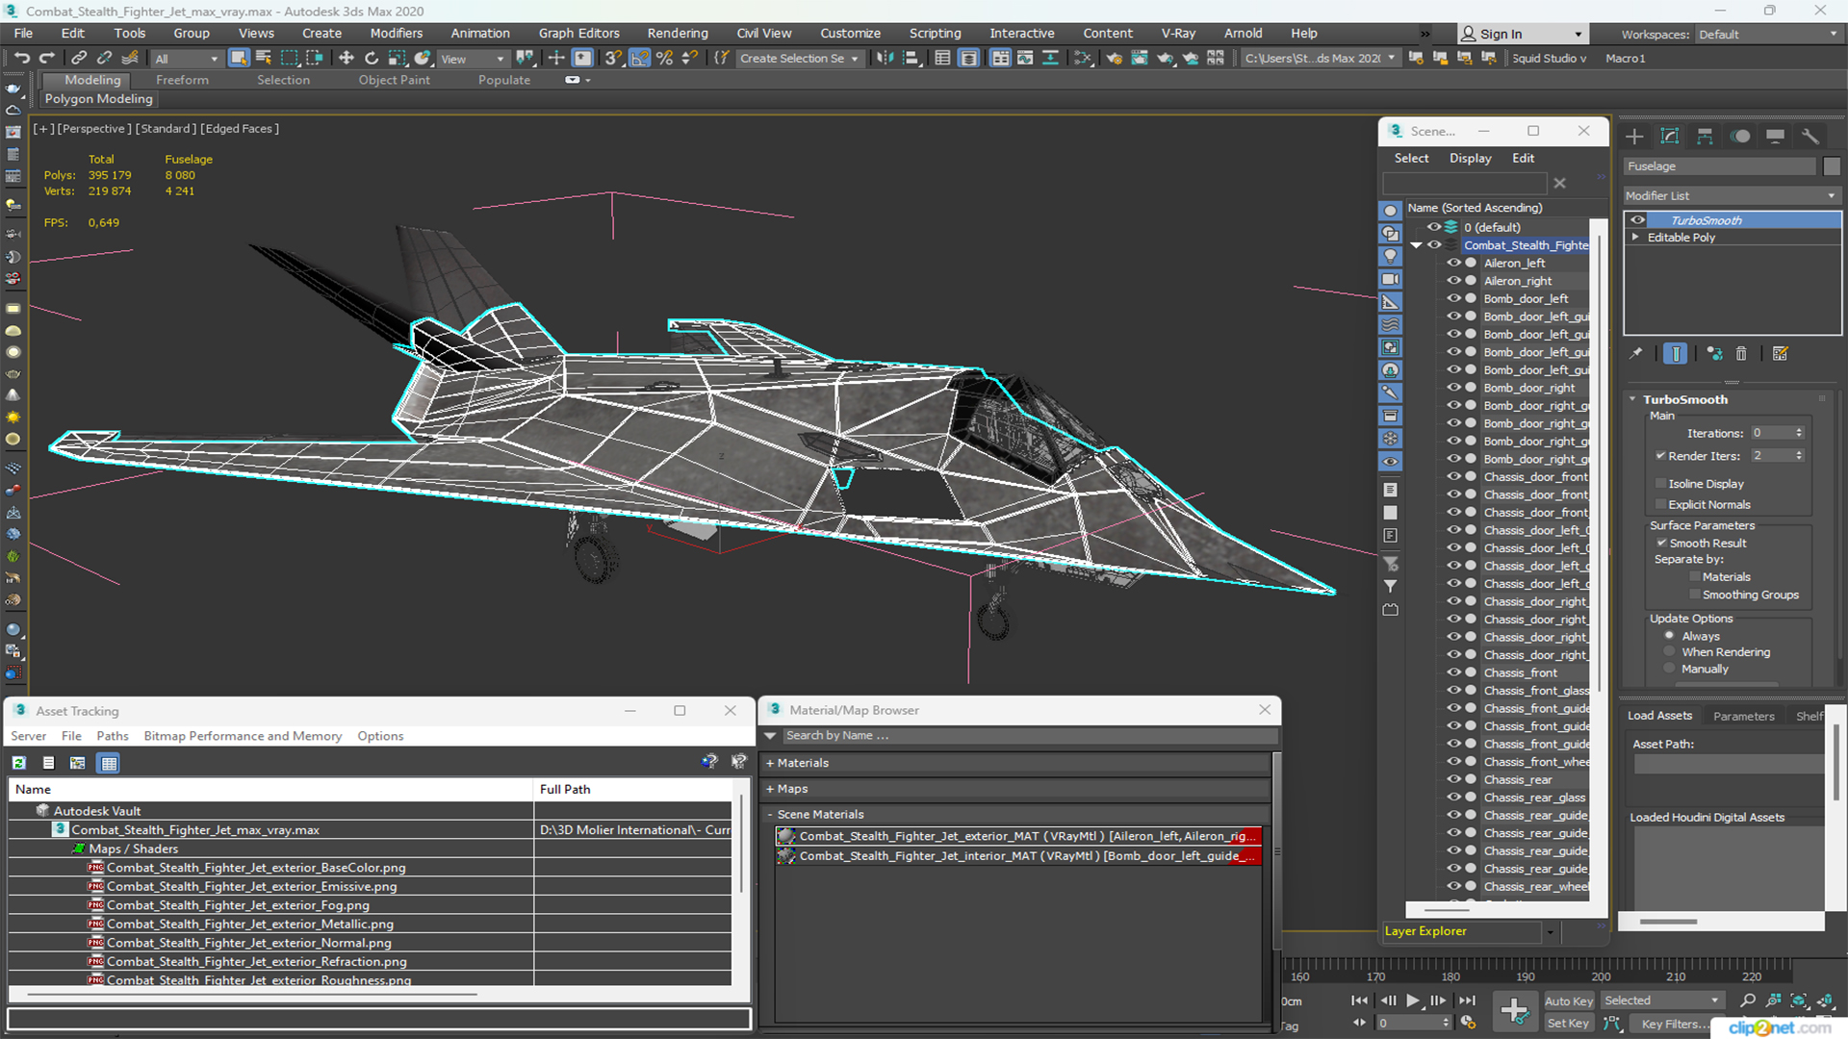Click the Redo arrow in main toolbar
This screenshot has height=1039, width=1848.
[x=46, y=58]
